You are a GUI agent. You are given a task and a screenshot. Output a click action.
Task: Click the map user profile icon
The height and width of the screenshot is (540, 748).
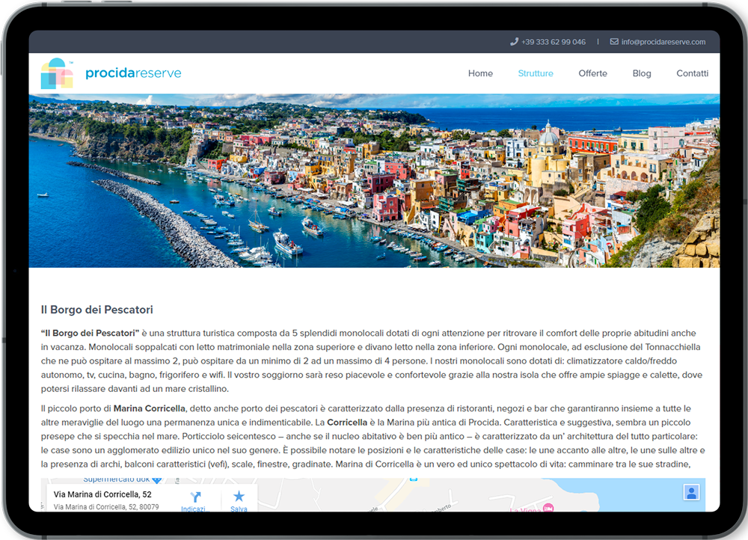[691, 492]
